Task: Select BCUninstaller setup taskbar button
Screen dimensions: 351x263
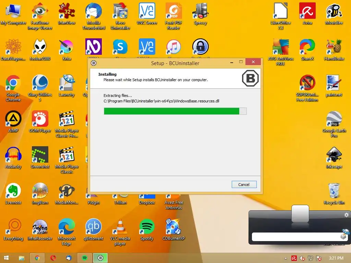Action: 100,258
